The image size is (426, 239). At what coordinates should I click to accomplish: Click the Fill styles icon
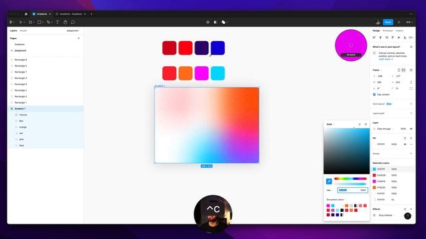coord(405,138)
